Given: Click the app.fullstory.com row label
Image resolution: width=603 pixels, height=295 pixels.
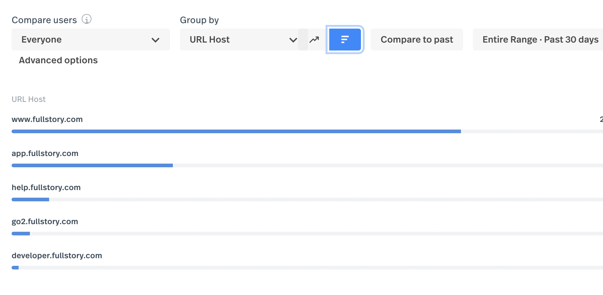Looking at the screenshot, I should click(x=45, y=153).
